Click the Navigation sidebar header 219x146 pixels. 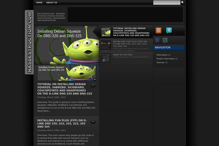pyautogui.click(x=169, y=47)
